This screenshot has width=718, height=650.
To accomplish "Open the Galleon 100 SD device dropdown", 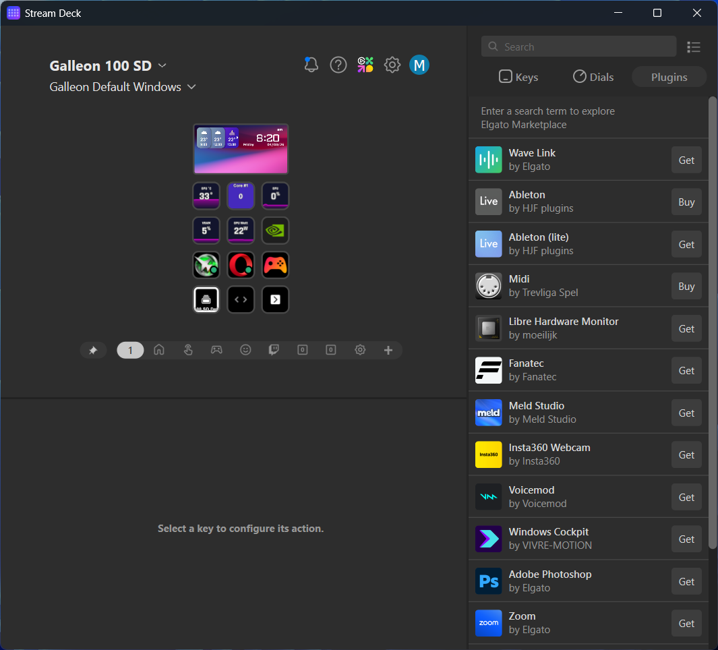I will click(161, 66).
